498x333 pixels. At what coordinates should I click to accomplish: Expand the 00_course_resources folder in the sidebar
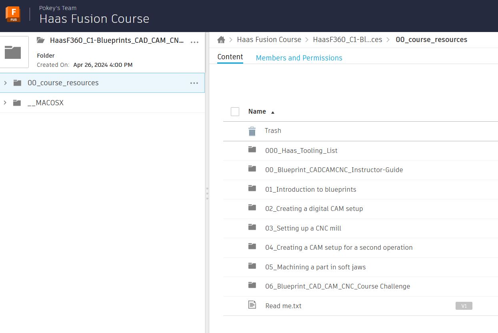coord(5,83)
